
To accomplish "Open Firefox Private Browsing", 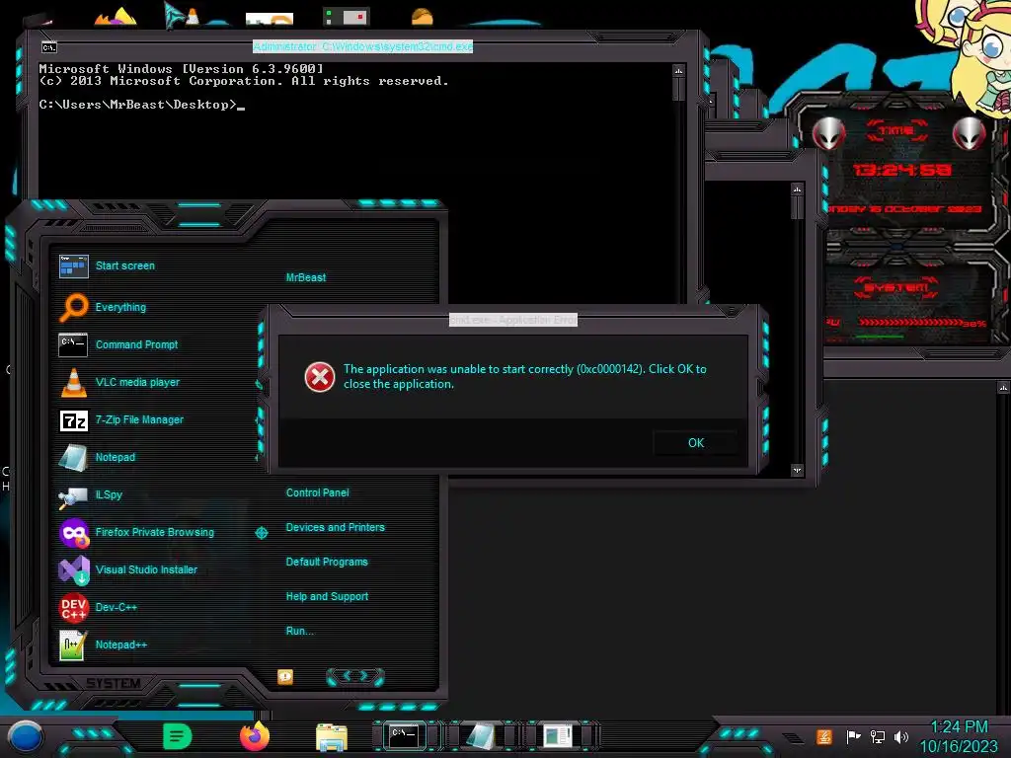I will pyautogui.click(x=136, y=532).
